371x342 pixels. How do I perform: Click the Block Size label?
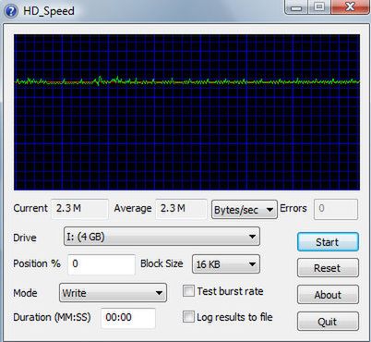pos(162,263)
